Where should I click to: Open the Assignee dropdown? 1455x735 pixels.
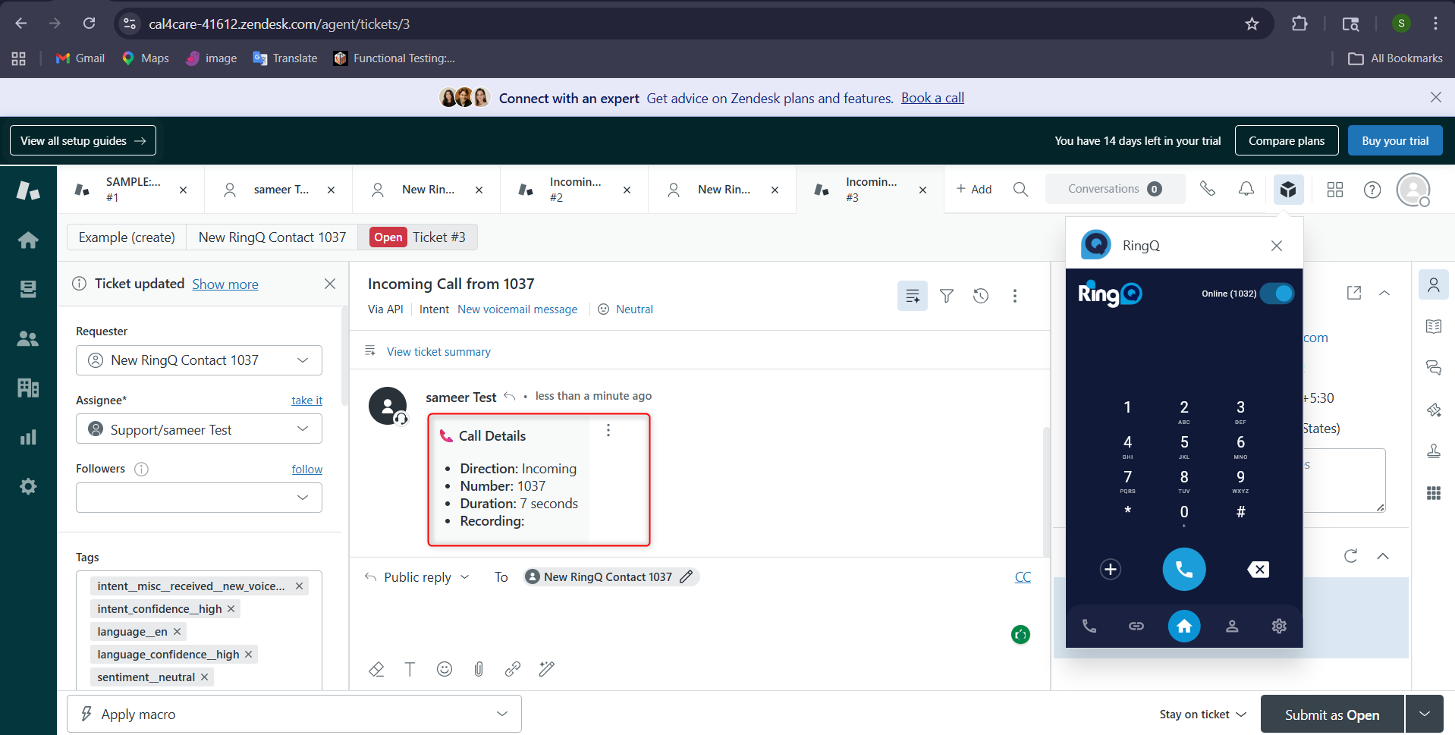[x=199, y=429]
